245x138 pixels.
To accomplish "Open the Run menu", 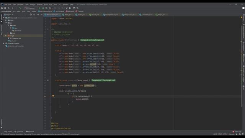I will click(x=51, y=5).
